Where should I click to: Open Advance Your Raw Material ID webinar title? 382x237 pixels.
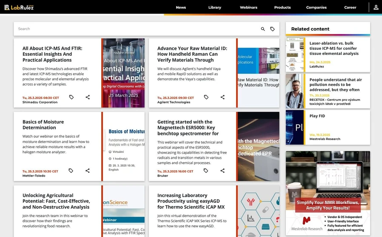(x=192, y=54)
